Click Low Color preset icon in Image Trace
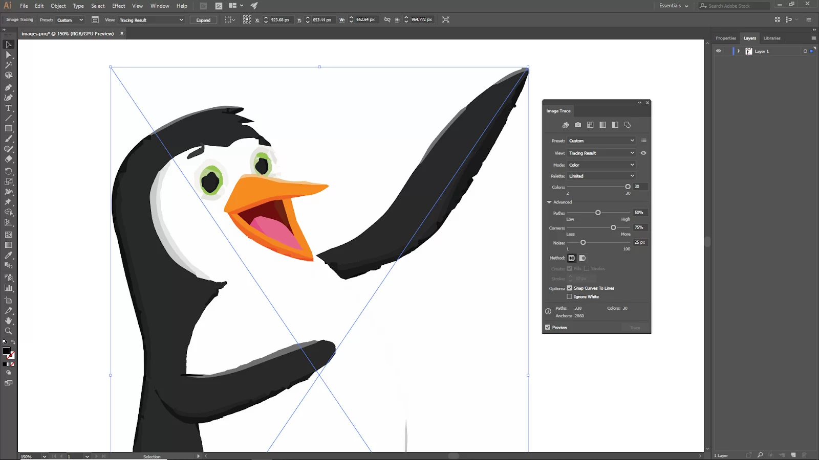 click(x=590, y=125)
